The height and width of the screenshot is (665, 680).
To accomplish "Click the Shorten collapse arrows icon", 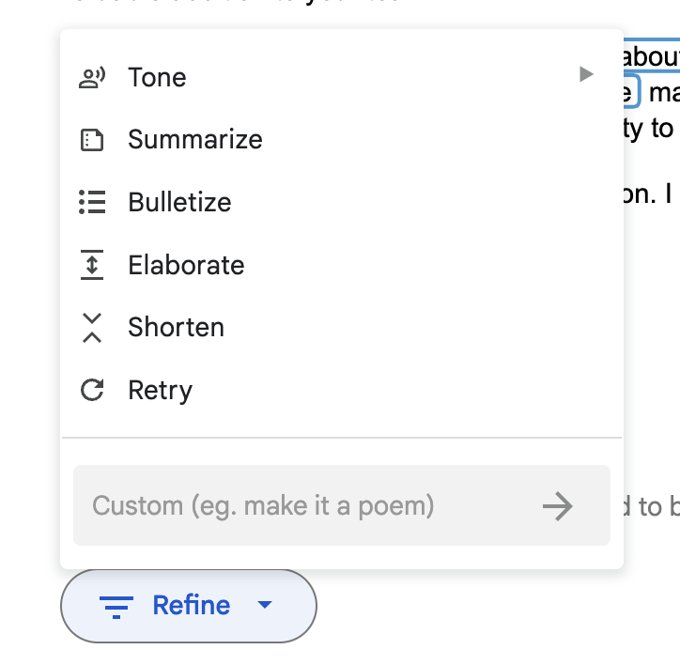I will (92, 328).
